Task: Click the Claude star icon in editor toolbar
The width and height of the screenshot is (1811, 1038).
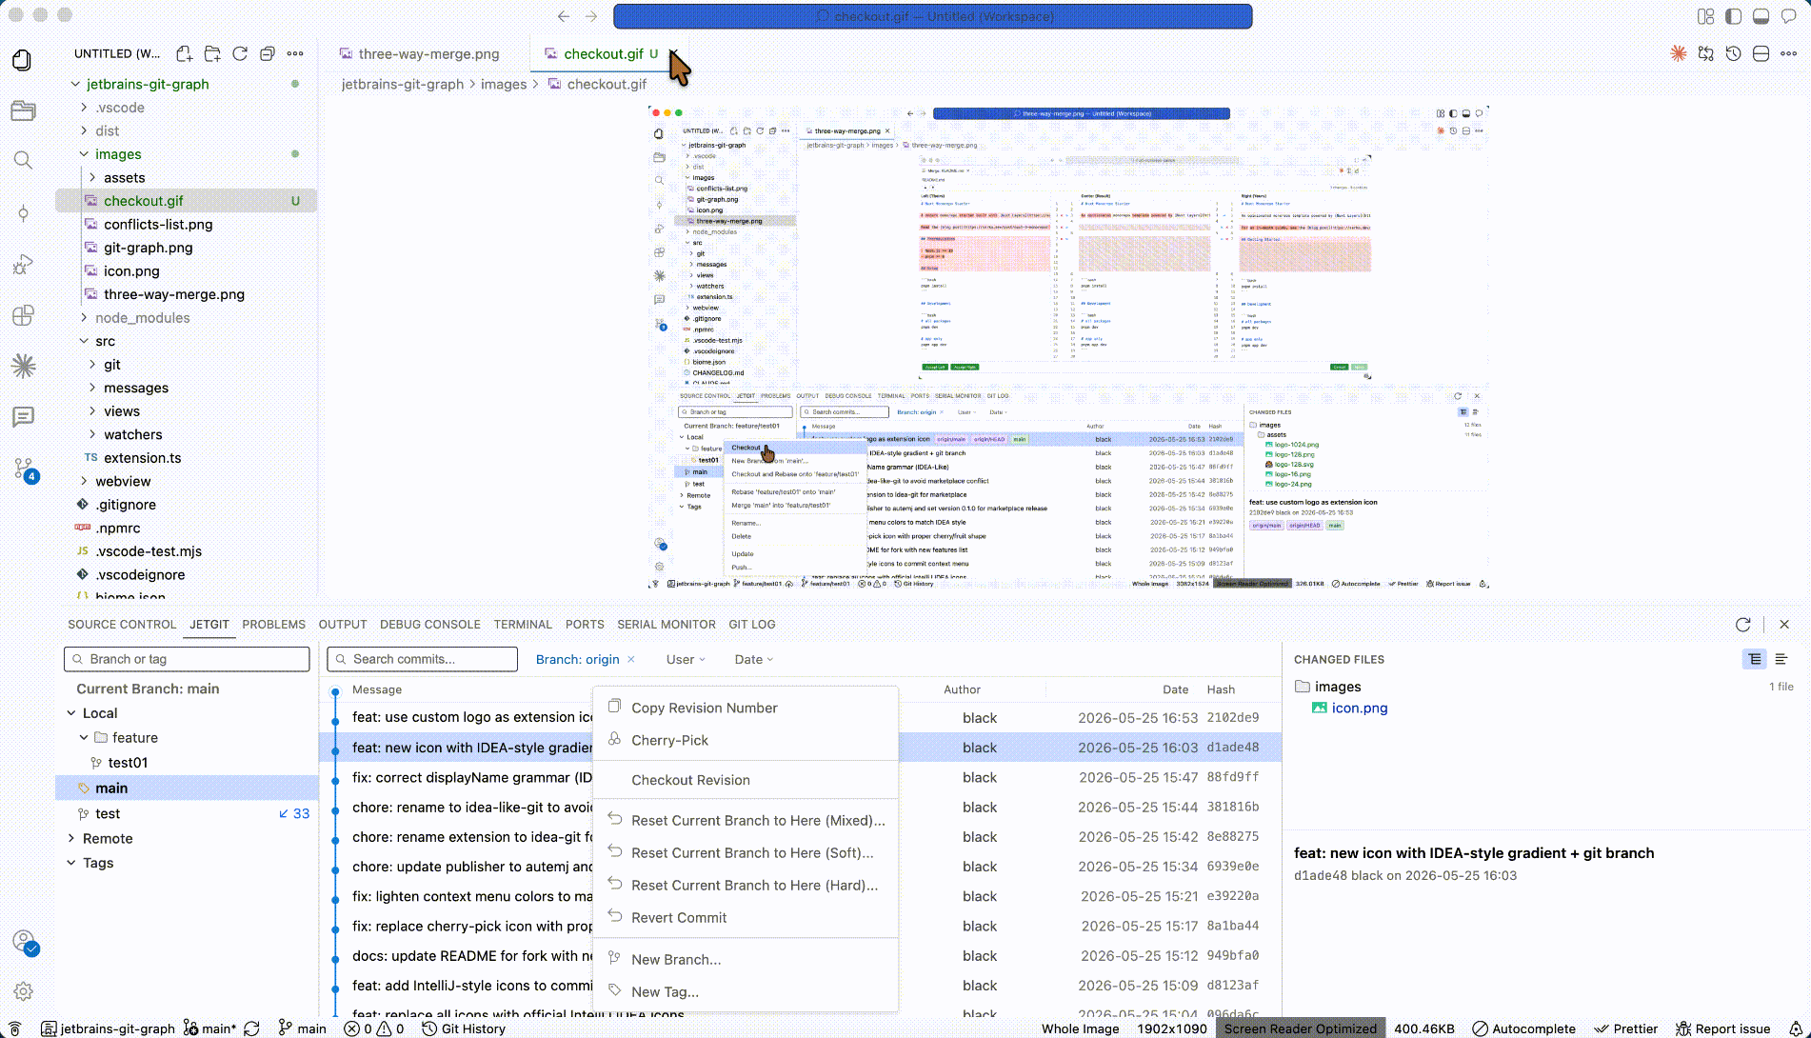Action: pyautogui.click(x=1679, y=53)
